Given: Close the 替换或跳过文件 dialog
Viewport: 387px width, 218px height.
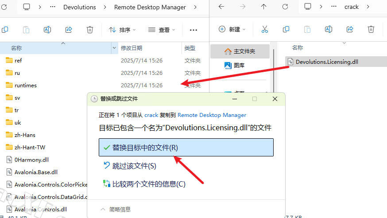Looking at the screenshot, I should tap(275, 99).
